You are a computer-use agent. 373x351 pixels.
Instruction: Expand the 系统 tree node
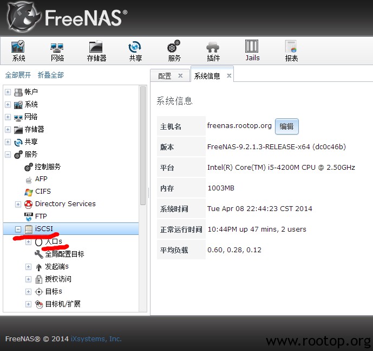click(x=8, y=105)
